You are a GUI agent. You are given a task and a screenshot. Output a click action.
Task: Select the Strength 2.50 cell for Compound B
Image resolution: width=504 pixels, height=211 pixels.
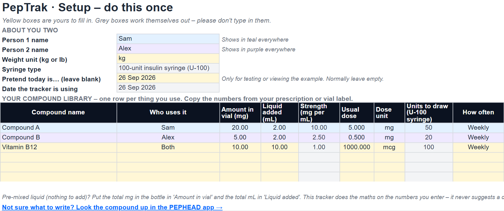tap(319, 138)
